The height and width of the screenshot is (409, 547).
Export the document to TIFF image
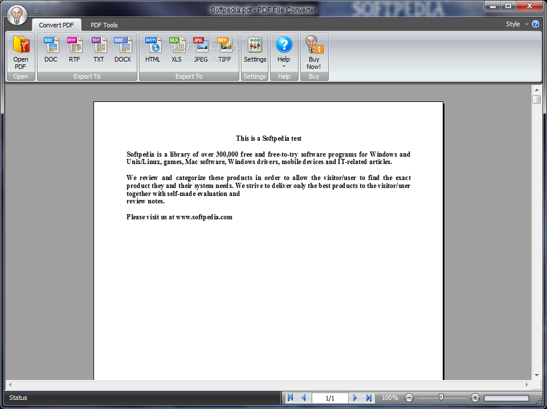tap(224, 49)
